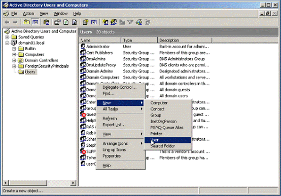Click the Back arrow toolbar icon
Image resolution: width=281 pixels, height=196 pixels.
click(7, 22)
